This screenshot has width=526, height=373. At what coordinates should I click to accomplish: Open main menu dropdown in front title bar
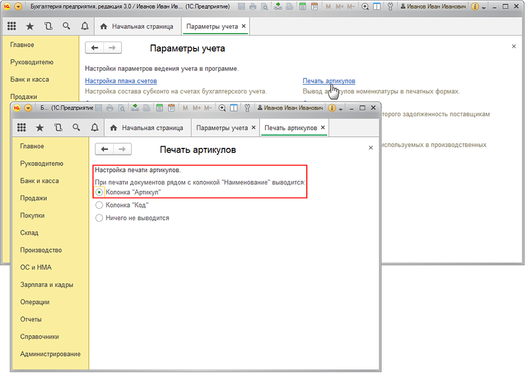point(28,108)
